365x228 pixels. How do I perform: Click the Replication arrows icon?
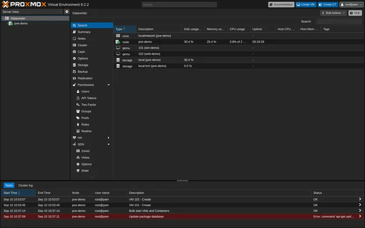pyautogui.click(x=74, y=79)
